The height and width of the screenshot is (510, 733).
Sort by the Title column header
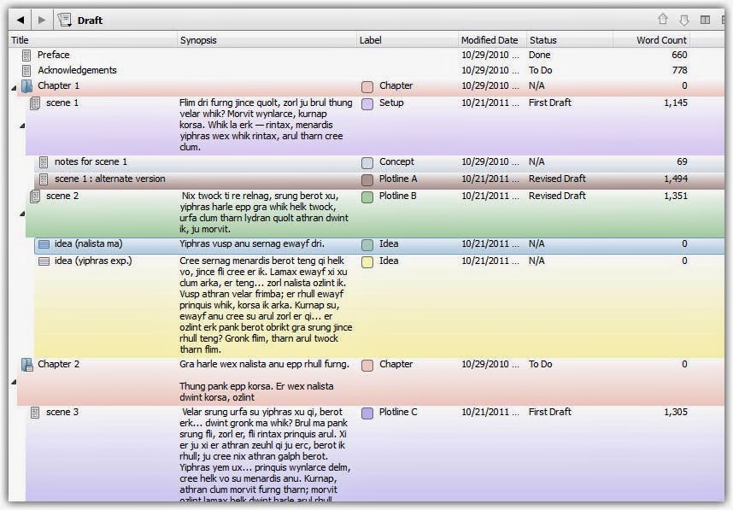93,40
